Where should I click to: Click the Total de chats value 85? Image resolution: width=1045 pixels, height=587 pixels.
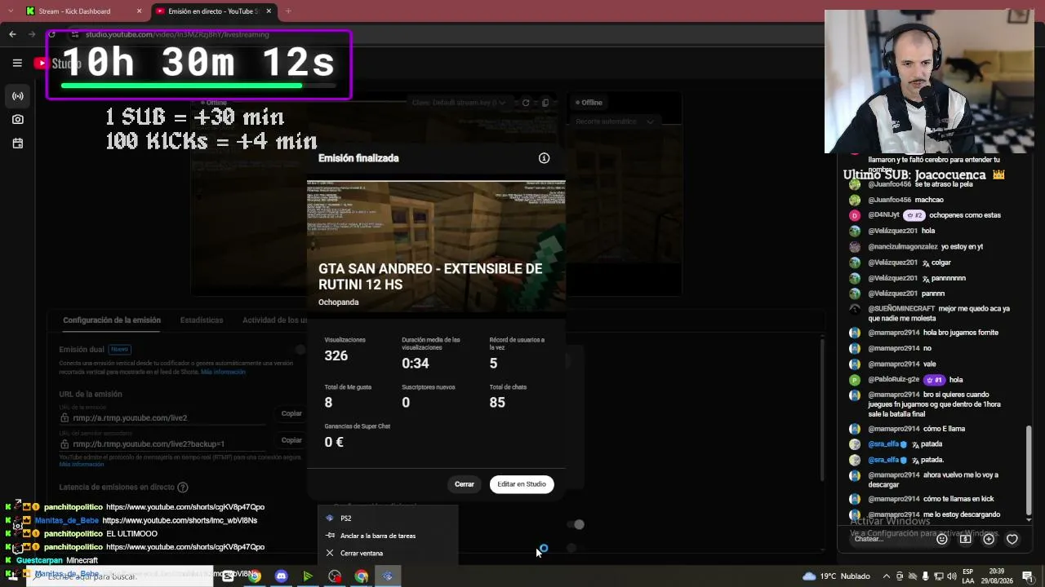pyautogui.click(x=497, y=402)
